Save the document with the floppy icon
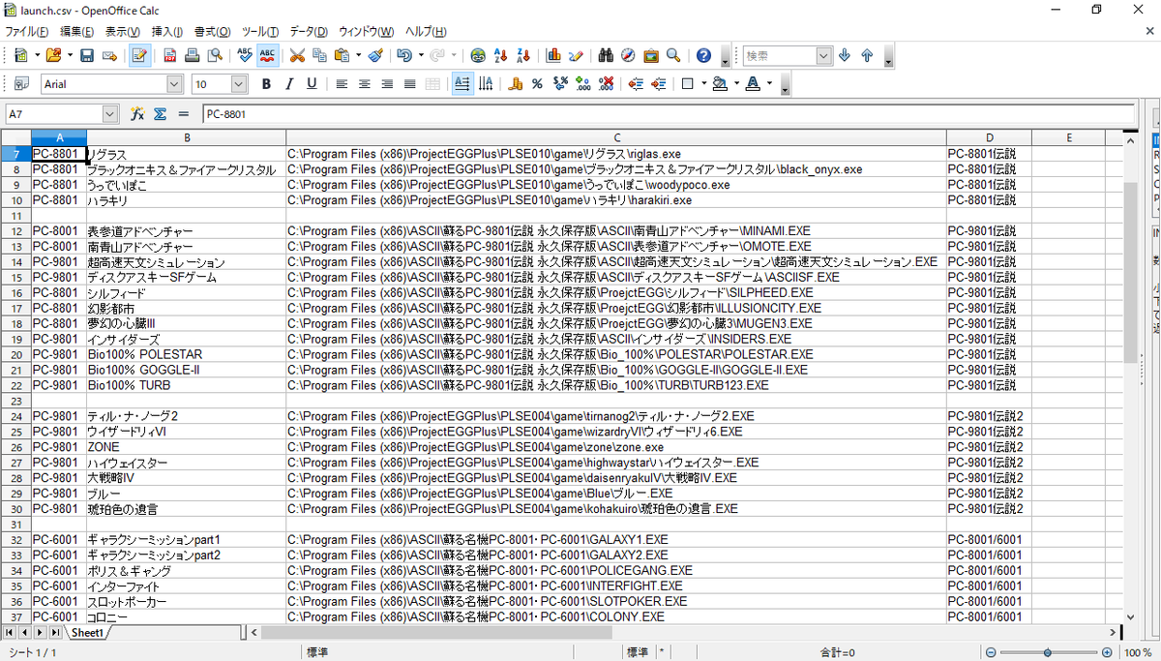 pyautogui.click(x=87, y=56)
